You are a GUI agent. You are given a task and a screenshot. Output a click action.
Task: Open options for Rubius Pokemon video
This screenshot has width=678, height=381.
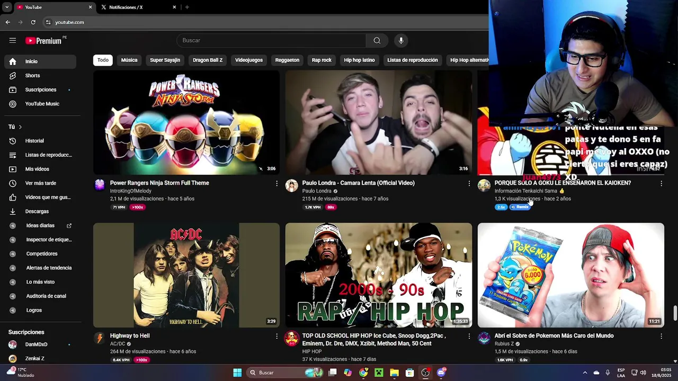coord(661,336)
